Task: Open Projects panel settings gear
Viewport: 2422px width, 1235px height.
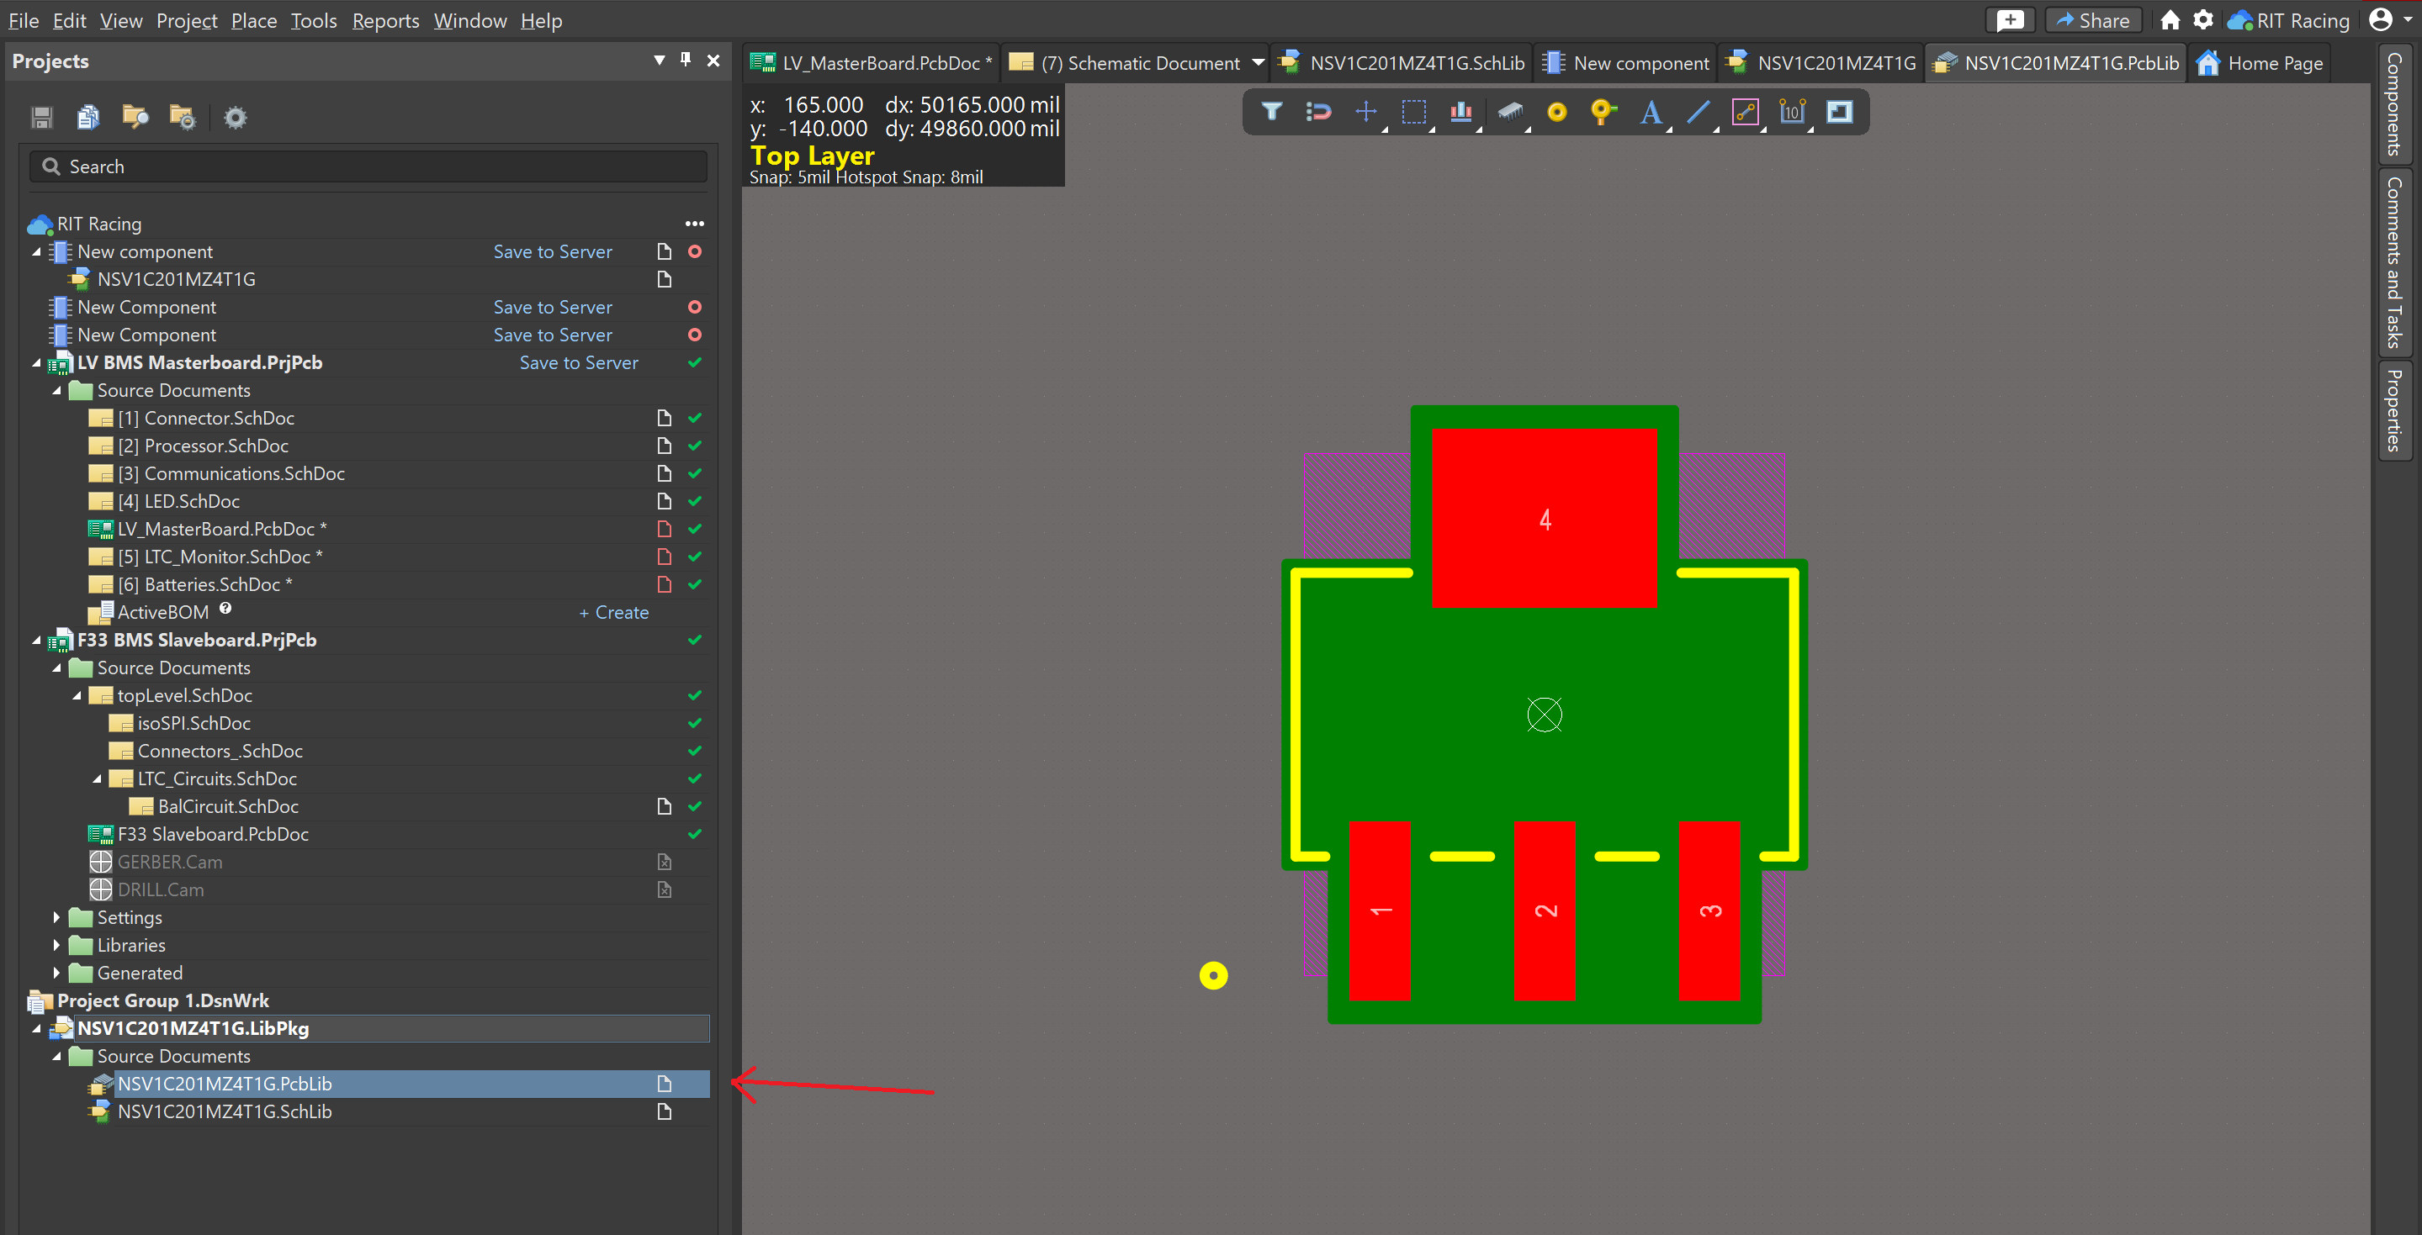Action: coord(235,118)
